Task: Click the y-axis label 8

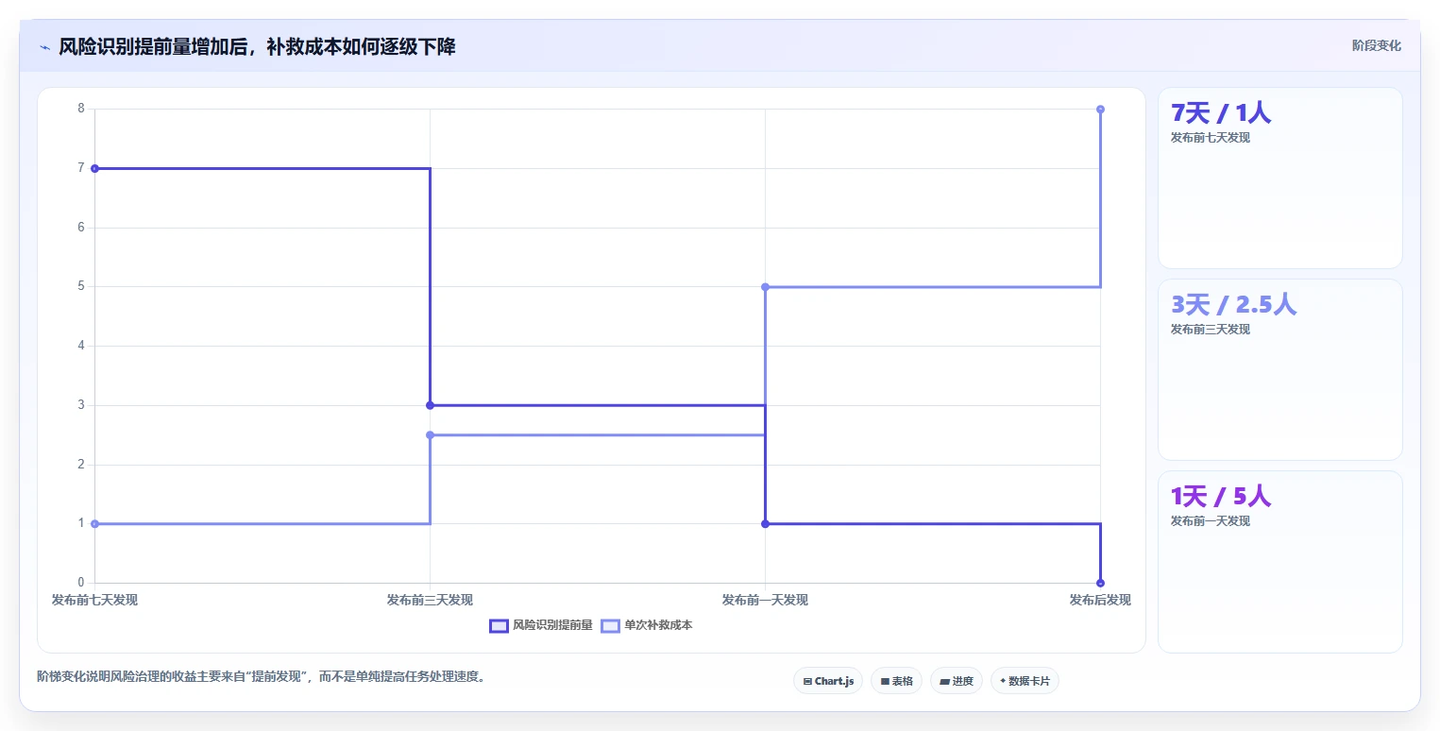Action: coord(81,109)
